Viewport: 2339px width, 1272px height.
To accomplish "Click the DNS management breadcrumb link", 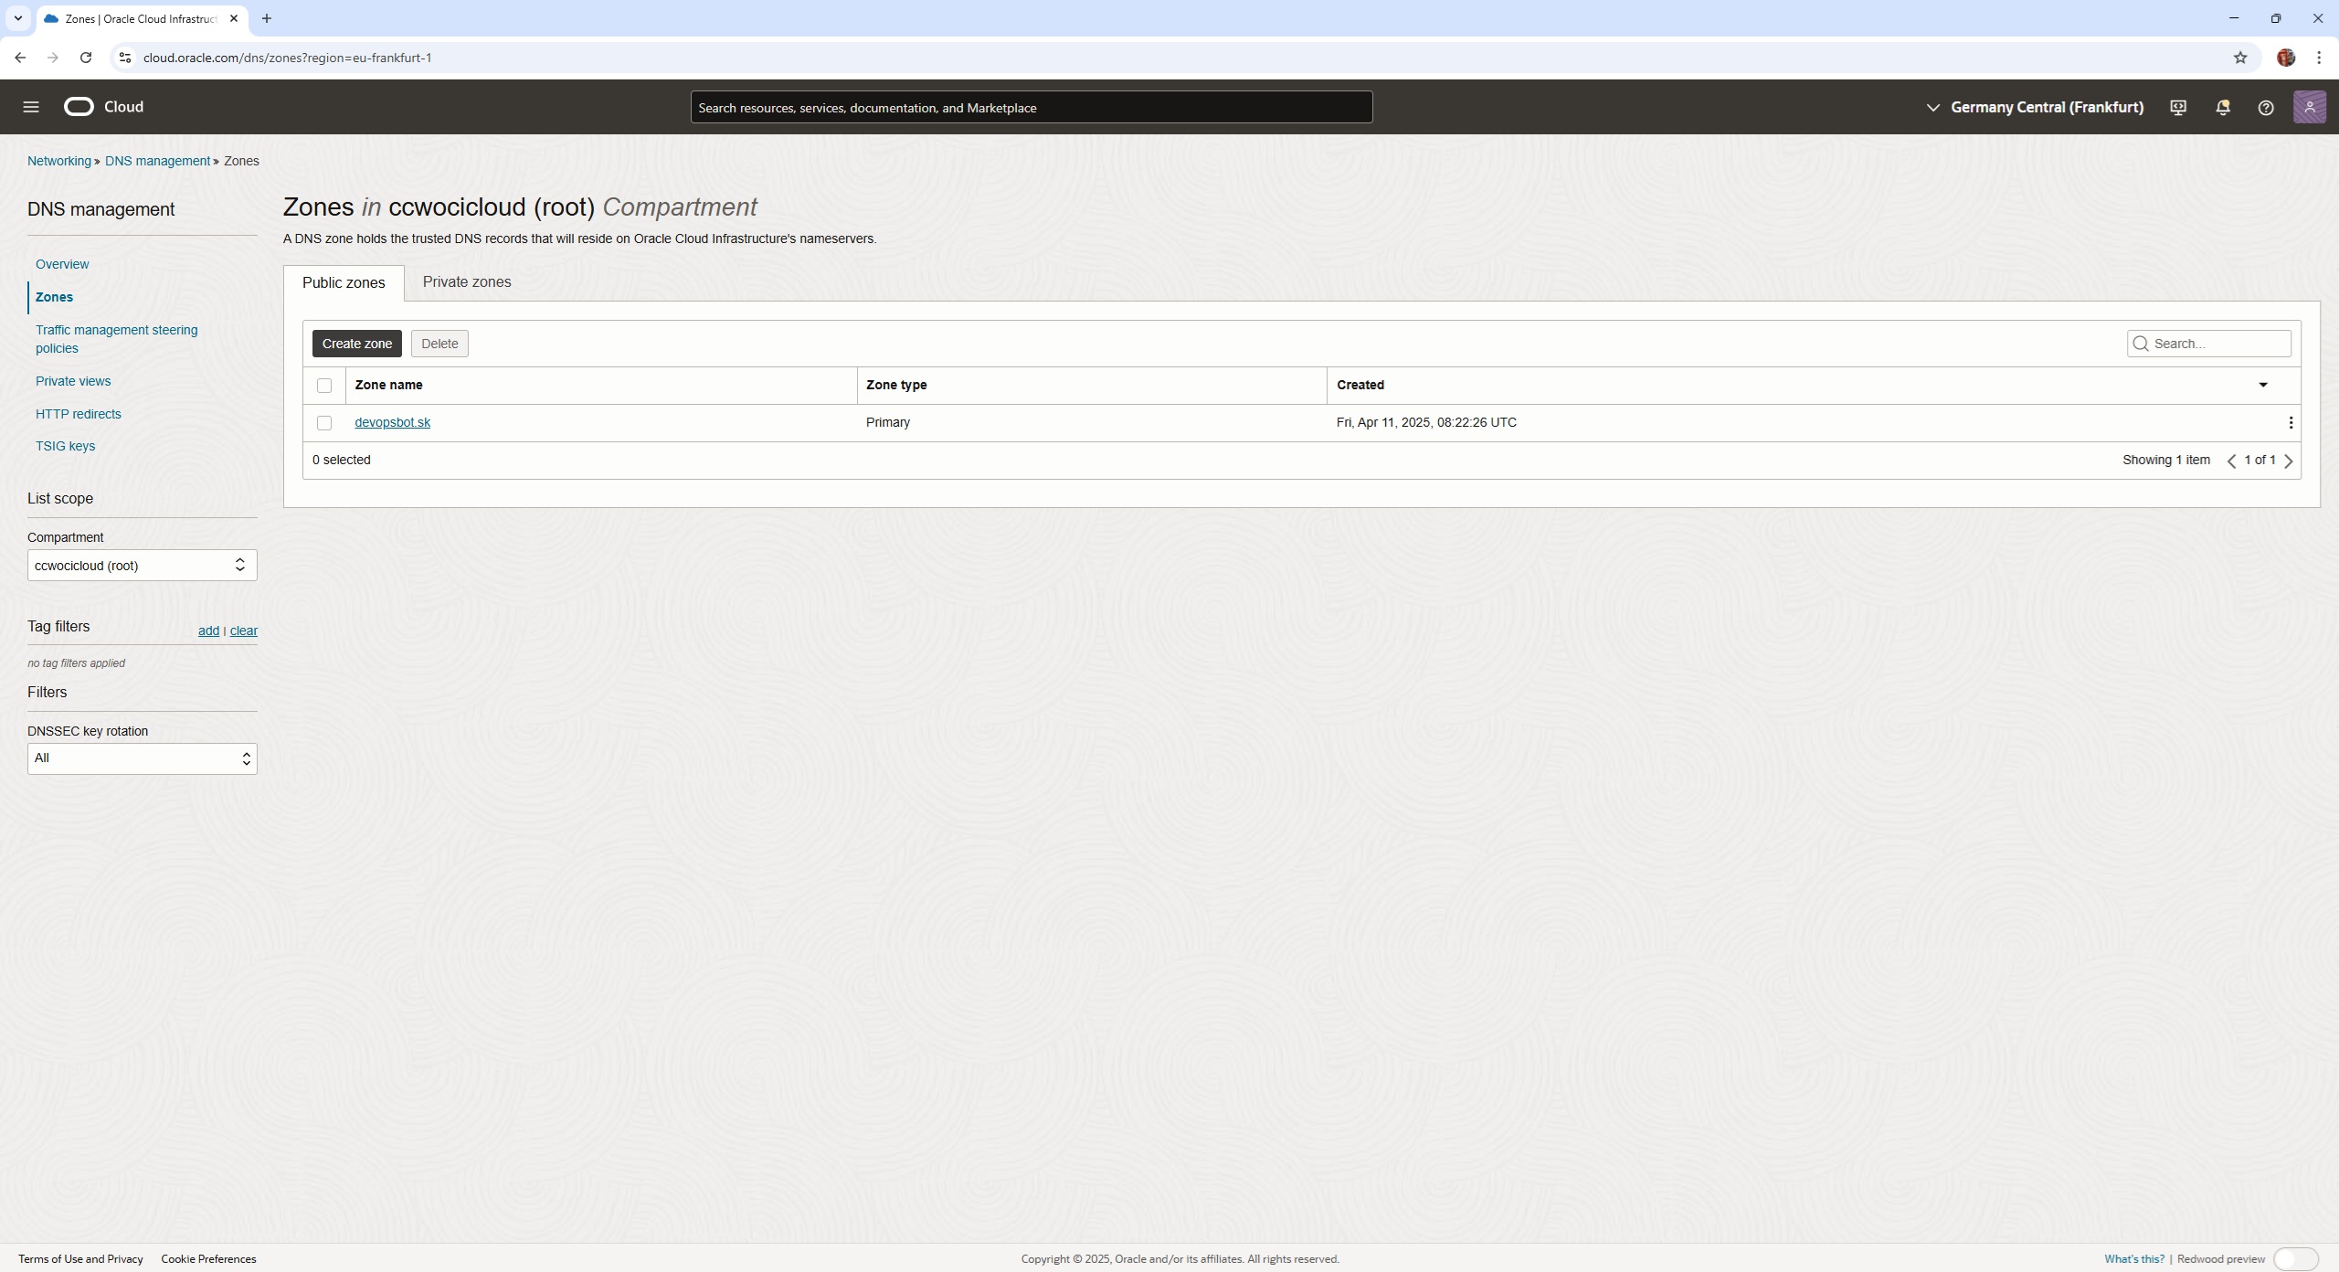I will click(157, 161).
